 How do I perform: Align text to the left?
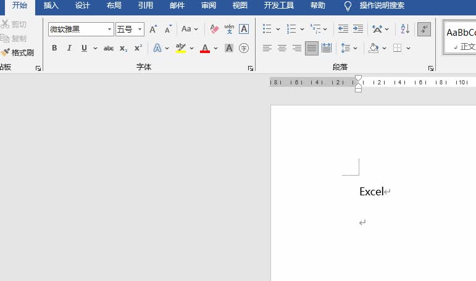[x=267, y=48]
